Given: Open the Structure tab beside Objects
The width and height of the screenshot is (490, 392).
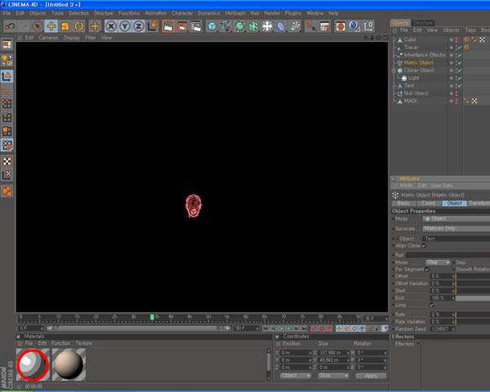Looking at the screenshot, I should (423, 23).
